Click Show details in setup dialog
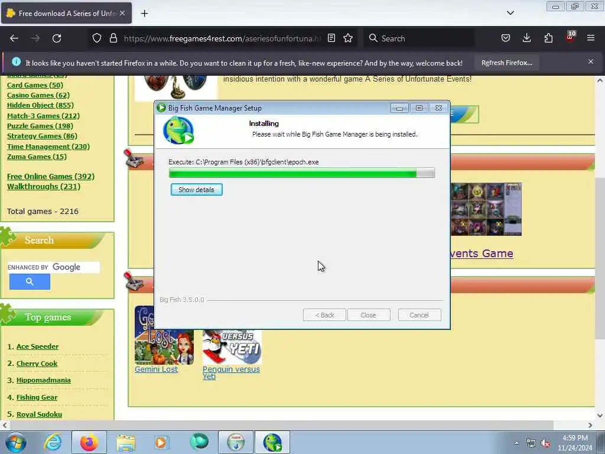 click(x=196, y=190)
